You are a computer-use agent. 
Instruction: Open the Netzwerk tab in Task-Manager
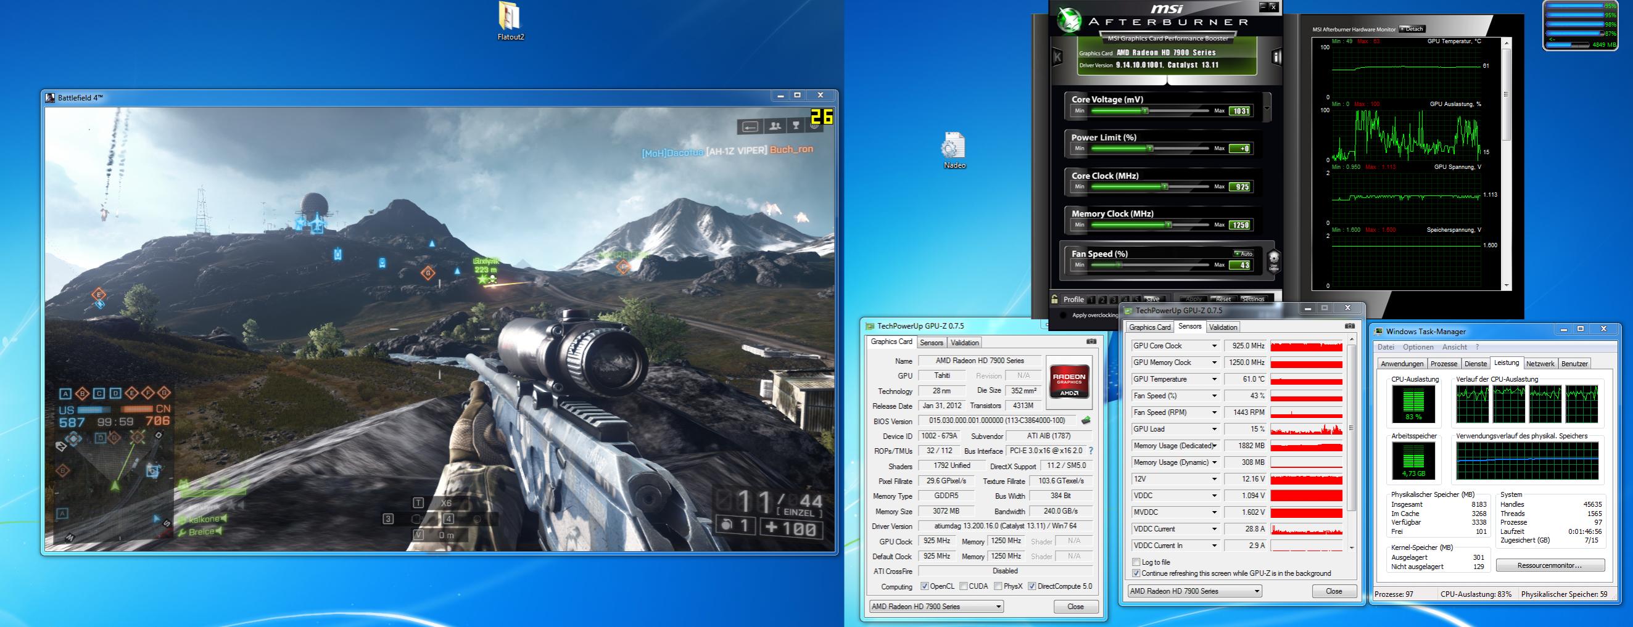point(1539,364)
